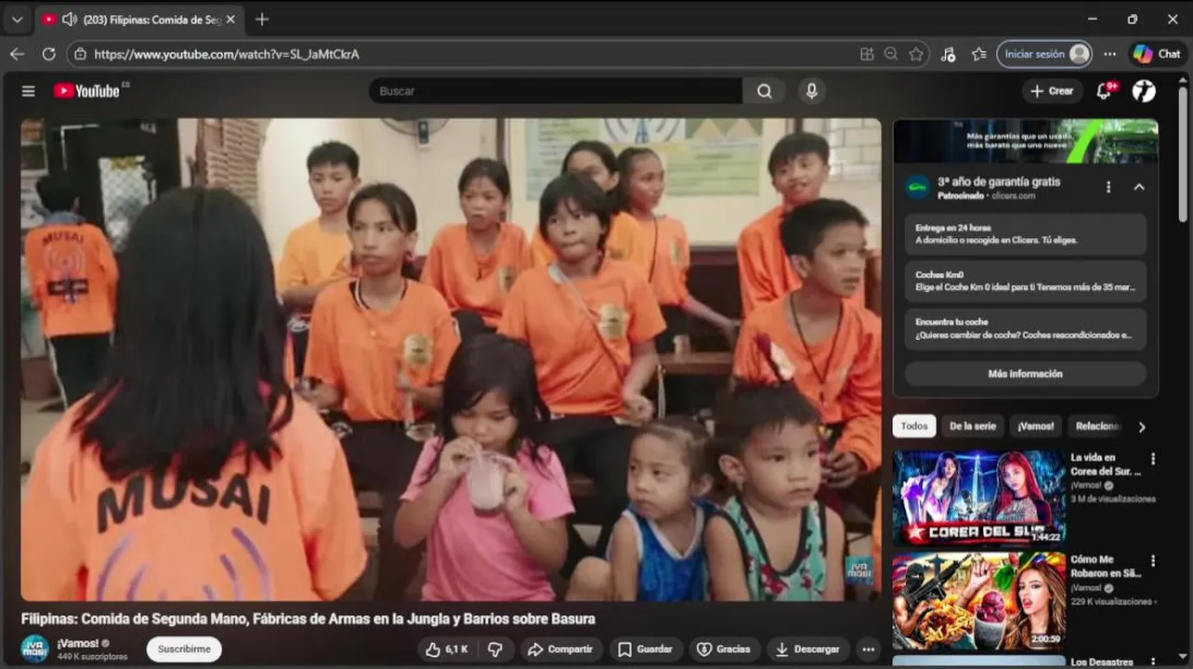
Task: Reload the page
Action: click(48, 54)
